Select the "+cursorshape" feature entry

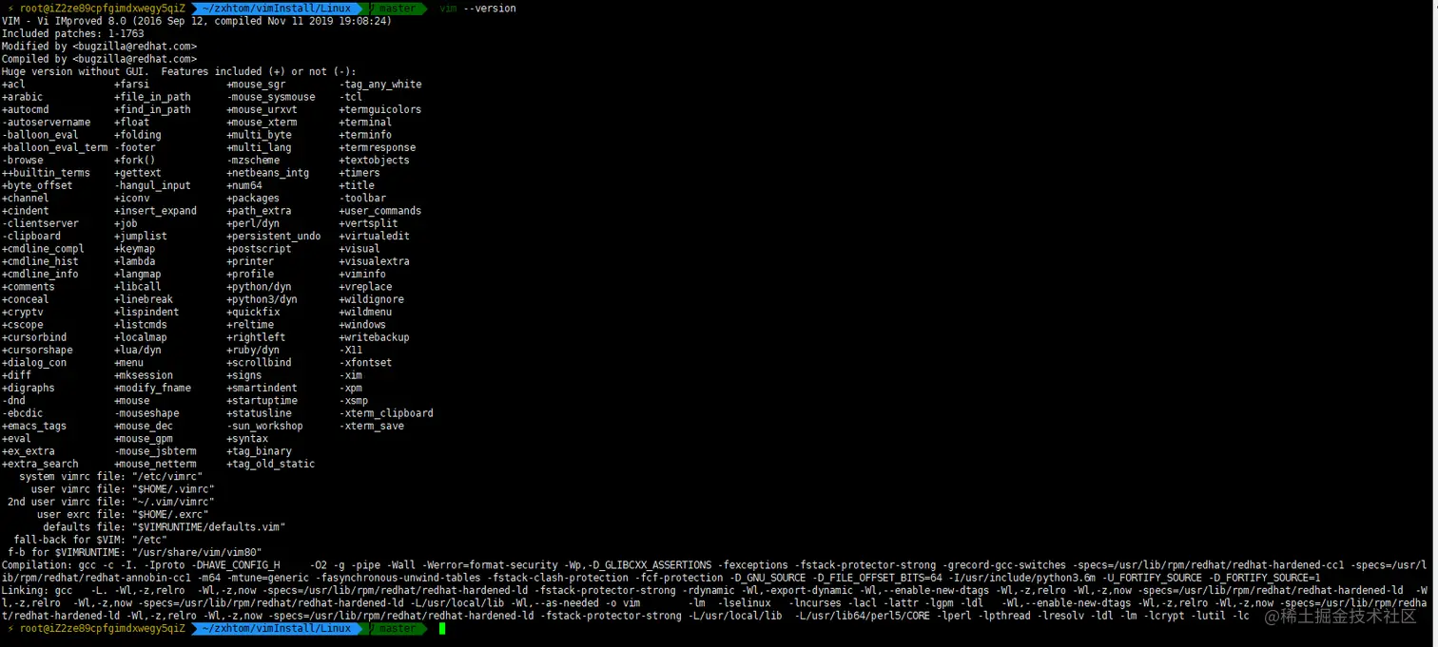click(x=37, y=350)
